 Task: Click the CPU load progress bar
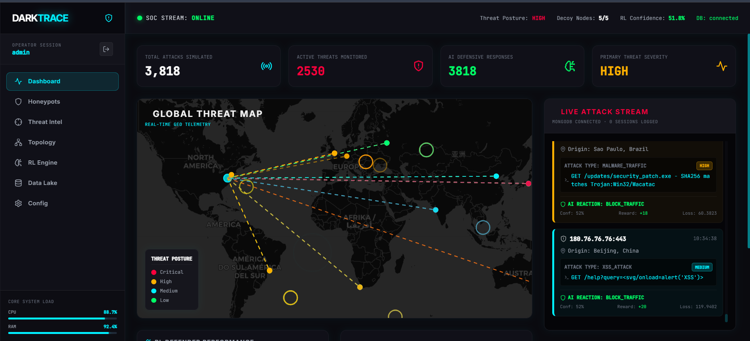[x=63, y=318]
